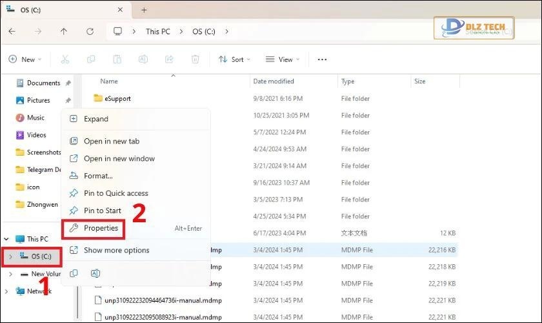The image size is (542, 323).
Task: Sort by the Date modified column header
Action: pyautogui.click(x=274, y=81)
